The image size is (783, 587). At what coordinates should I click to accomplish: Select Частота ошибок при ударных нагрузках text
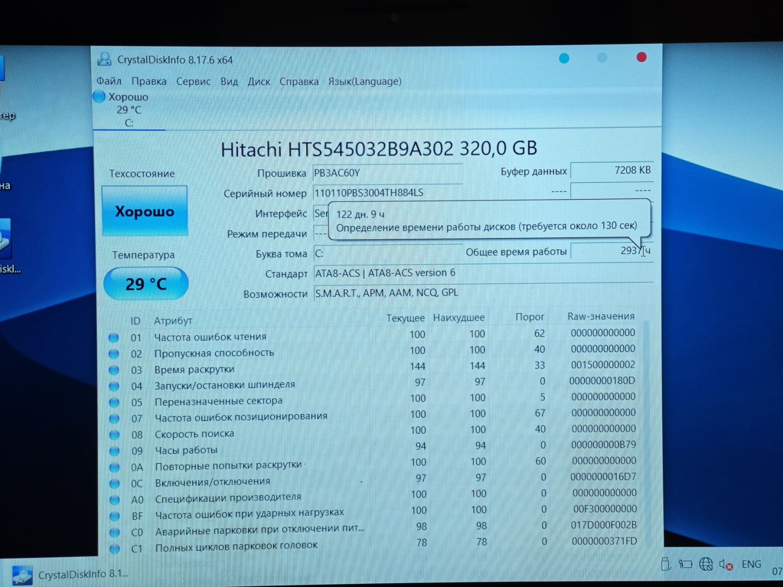click(x=249, y=514)
